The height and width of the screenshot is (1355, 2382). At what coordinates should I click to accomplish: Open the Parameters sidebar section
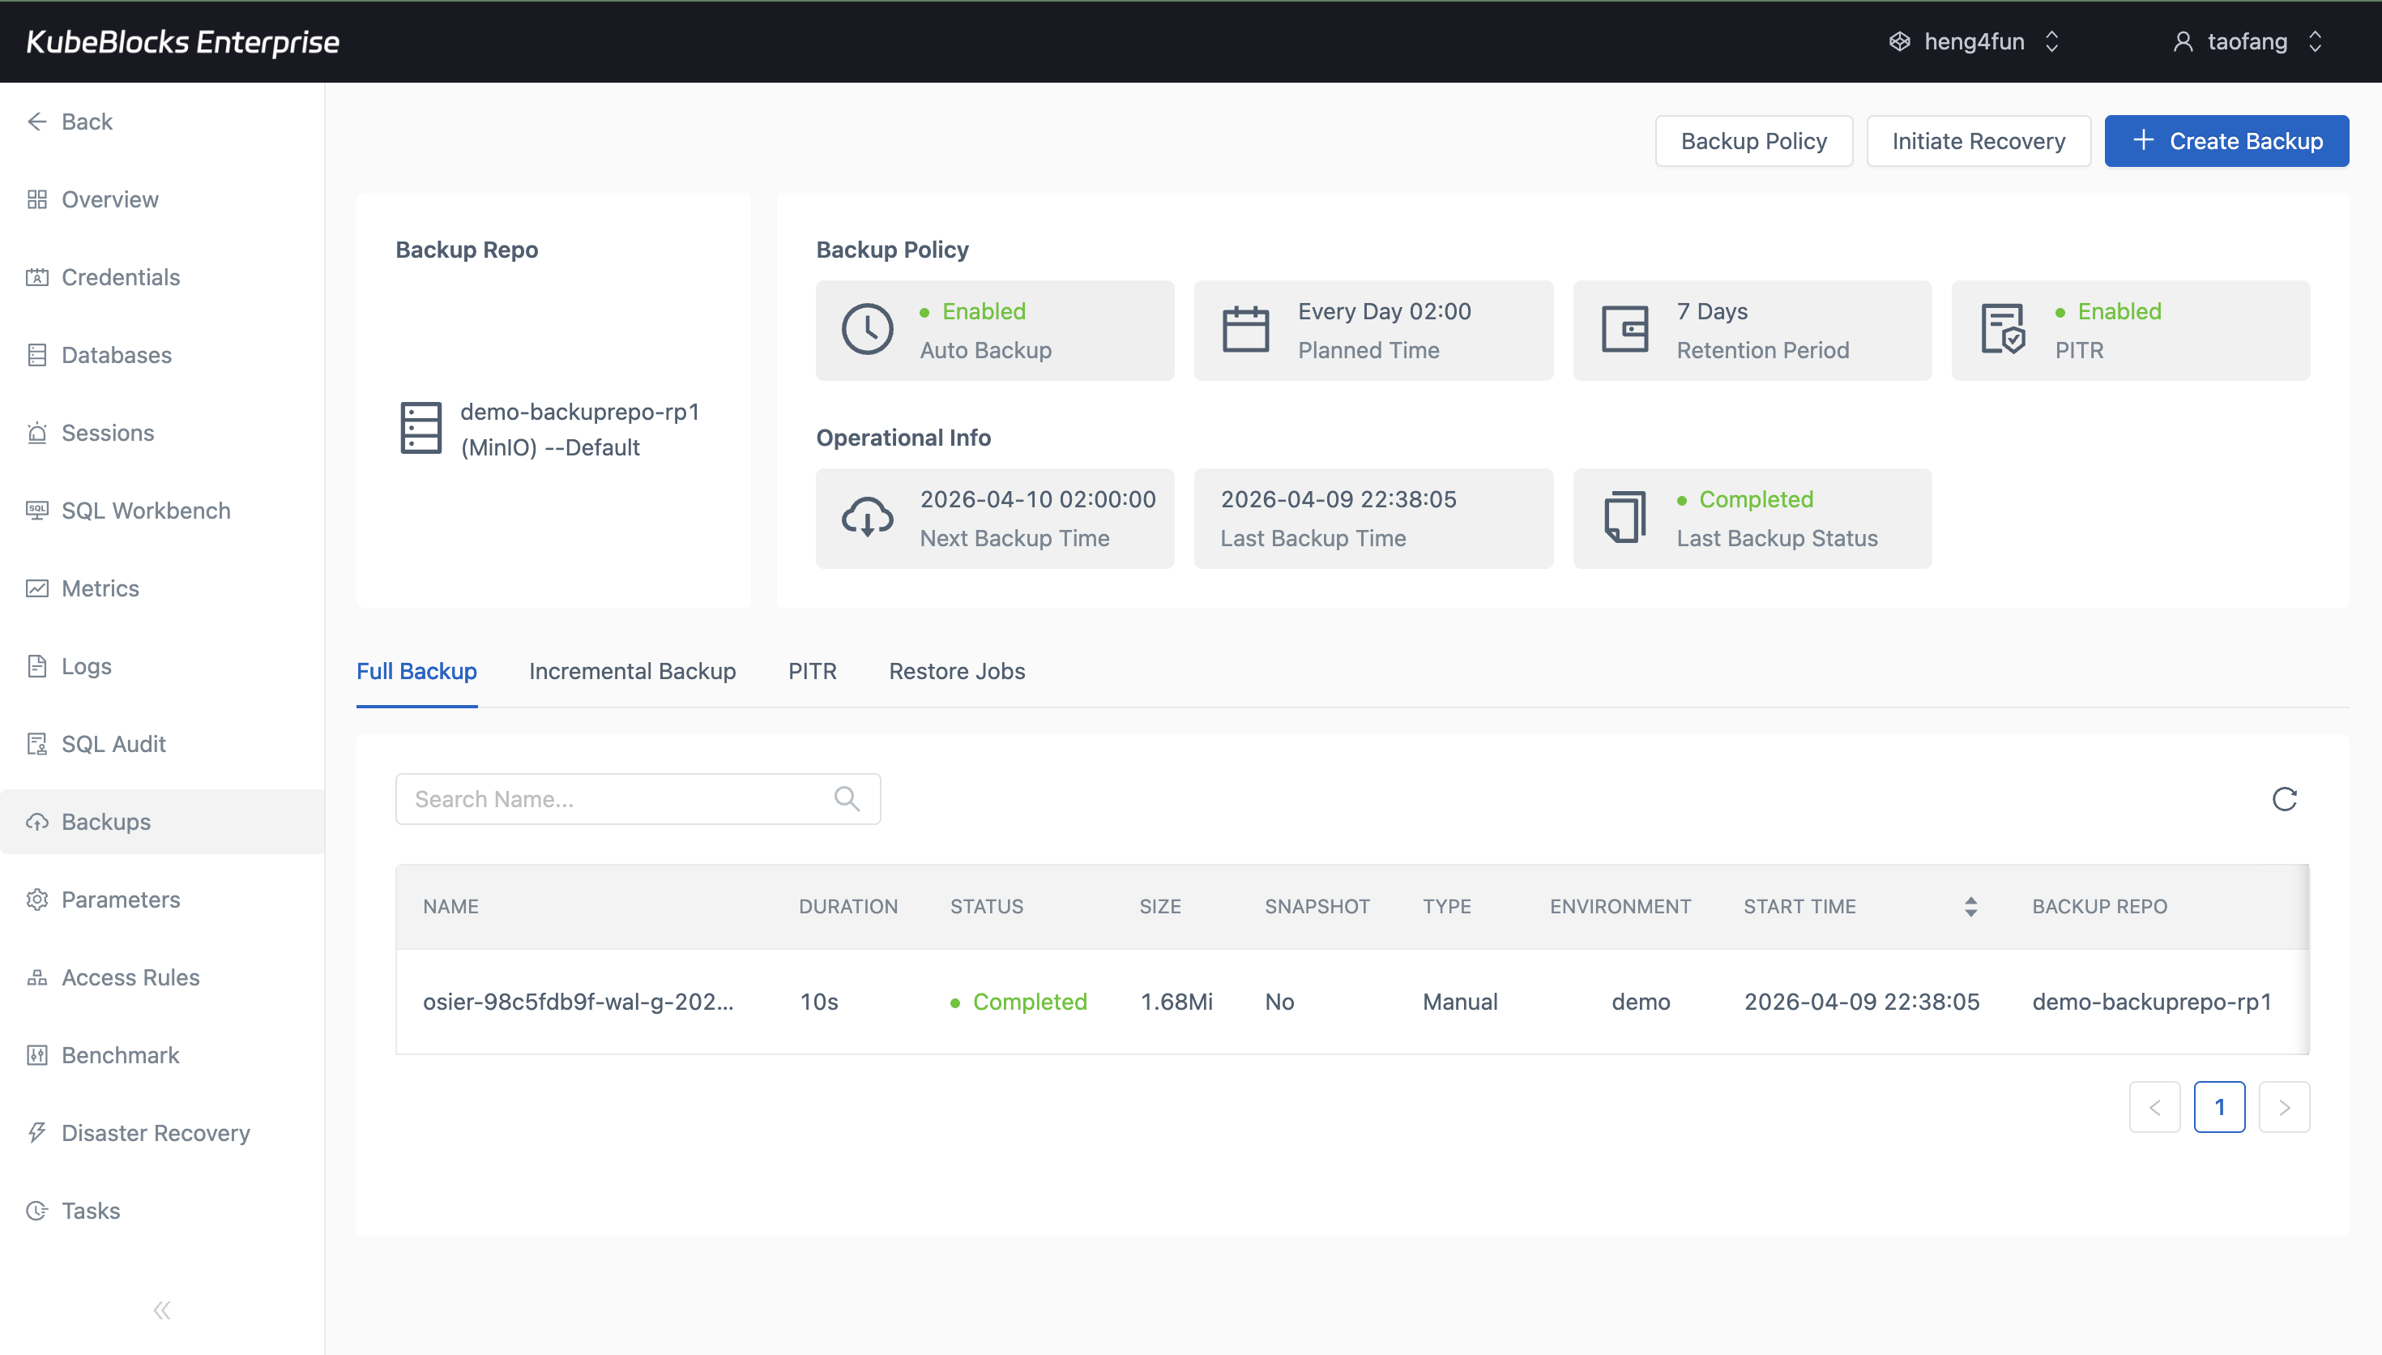click(121, 899)
